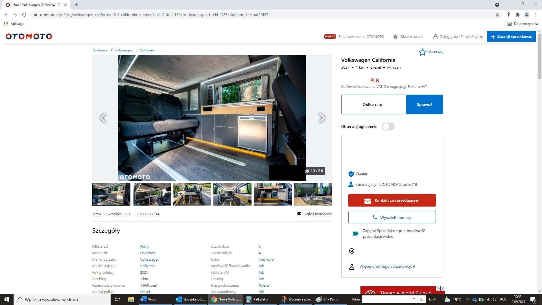Screen dimensions: 542x305
Task: Toggle the Obserwuj ogłoszenie switch
Action: tap(388, 127)
